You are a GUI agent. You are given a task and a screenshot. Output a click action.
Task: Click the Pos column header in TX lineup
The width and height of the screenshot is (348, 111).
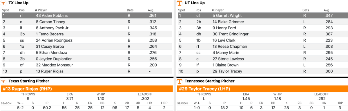click(x=22, y=10)
